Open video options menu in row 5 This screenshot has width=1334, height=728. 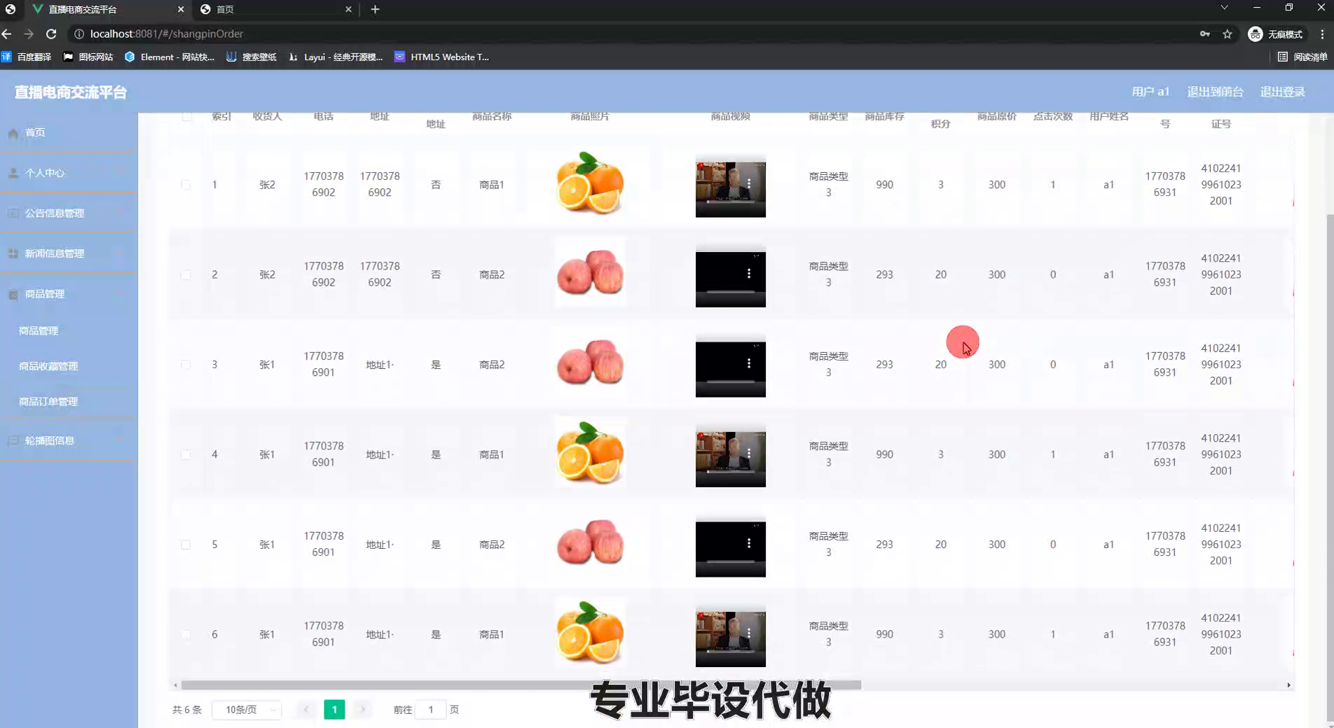tap(749, 543)
